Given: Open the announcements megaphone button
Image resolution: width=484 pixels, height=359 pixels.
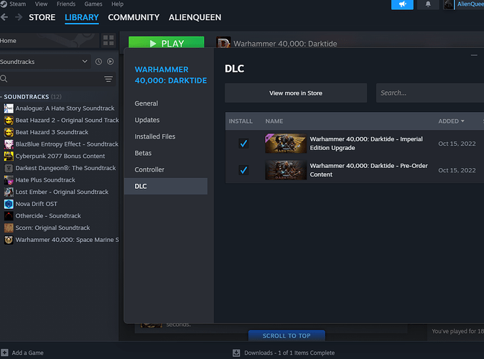Looking at the screenshot, I should point(402,4).
